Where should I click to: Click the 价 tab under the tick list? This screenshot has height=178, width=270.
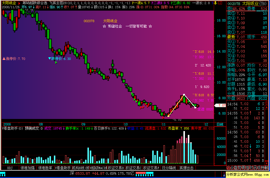click(232, 168)
